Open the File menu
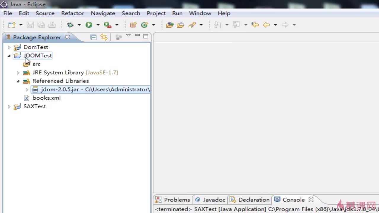 click(8, 13)
